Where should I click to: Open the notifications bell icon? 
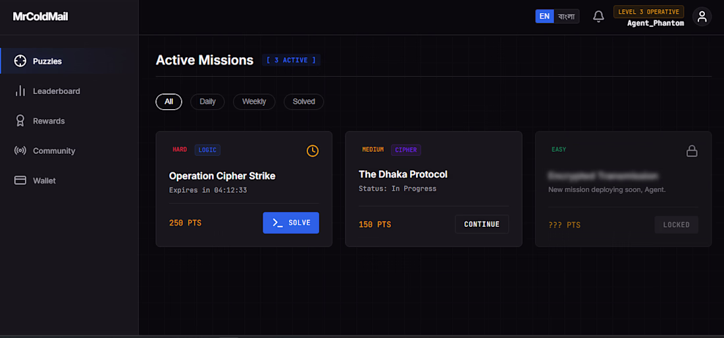(598, 16)
